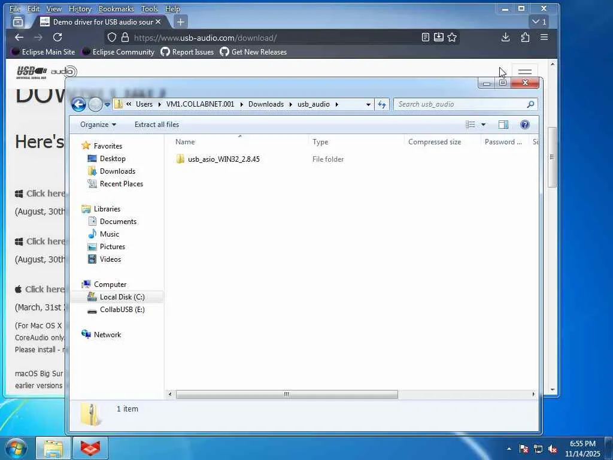The image size is (613, 460).
Task: Change view icon in Explorer toolbar
Action: (471, 125)
